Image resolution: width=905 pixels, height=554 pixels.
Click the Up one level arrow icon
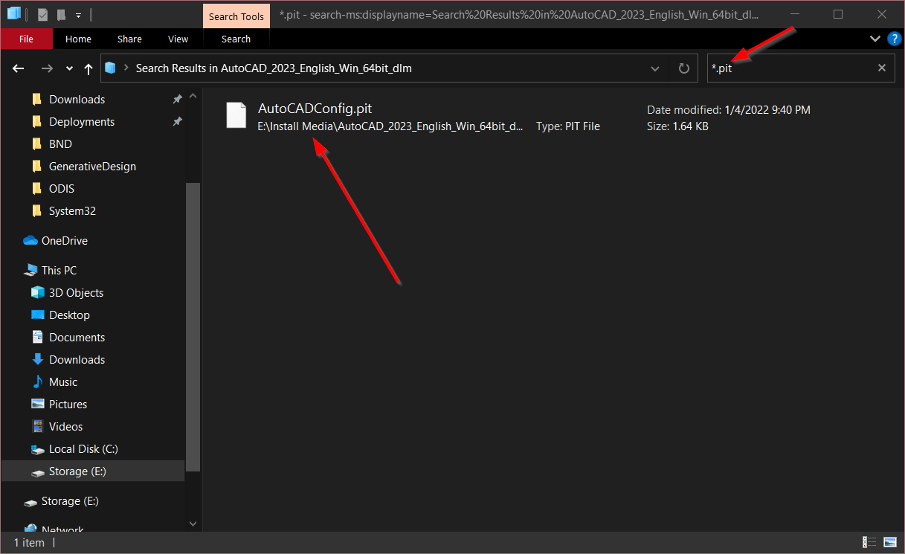click(x=88, y=68)
